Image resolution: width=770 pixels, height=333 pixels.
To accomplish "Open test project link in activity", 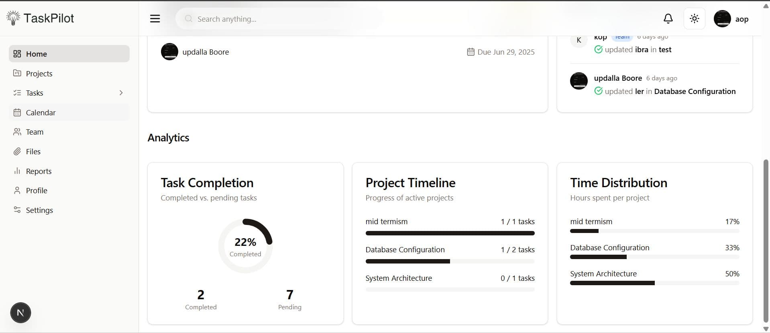I will coord(665,49).
